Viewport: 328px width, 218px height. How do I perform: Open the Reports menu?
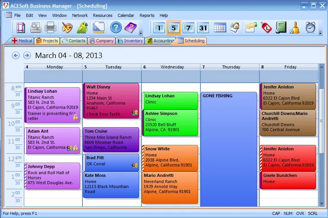147,15
